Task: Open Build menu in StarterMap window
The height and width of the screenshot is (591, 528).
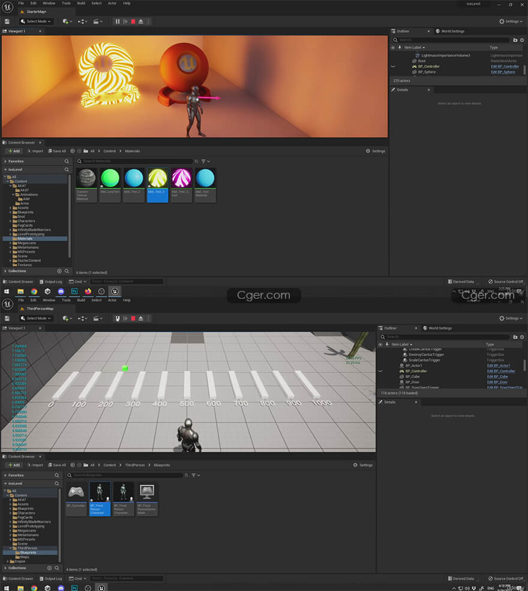Action: tap(81, 4)
